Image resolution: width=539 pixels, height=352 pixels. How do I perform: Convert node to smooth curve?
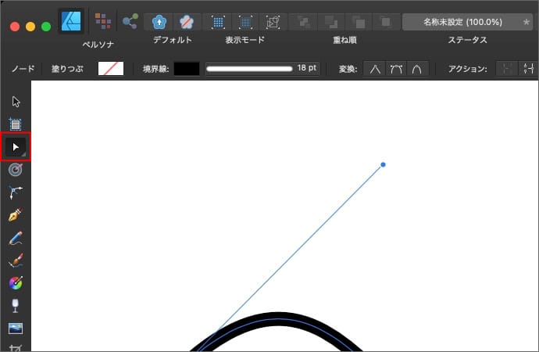[x=396, y=69]
